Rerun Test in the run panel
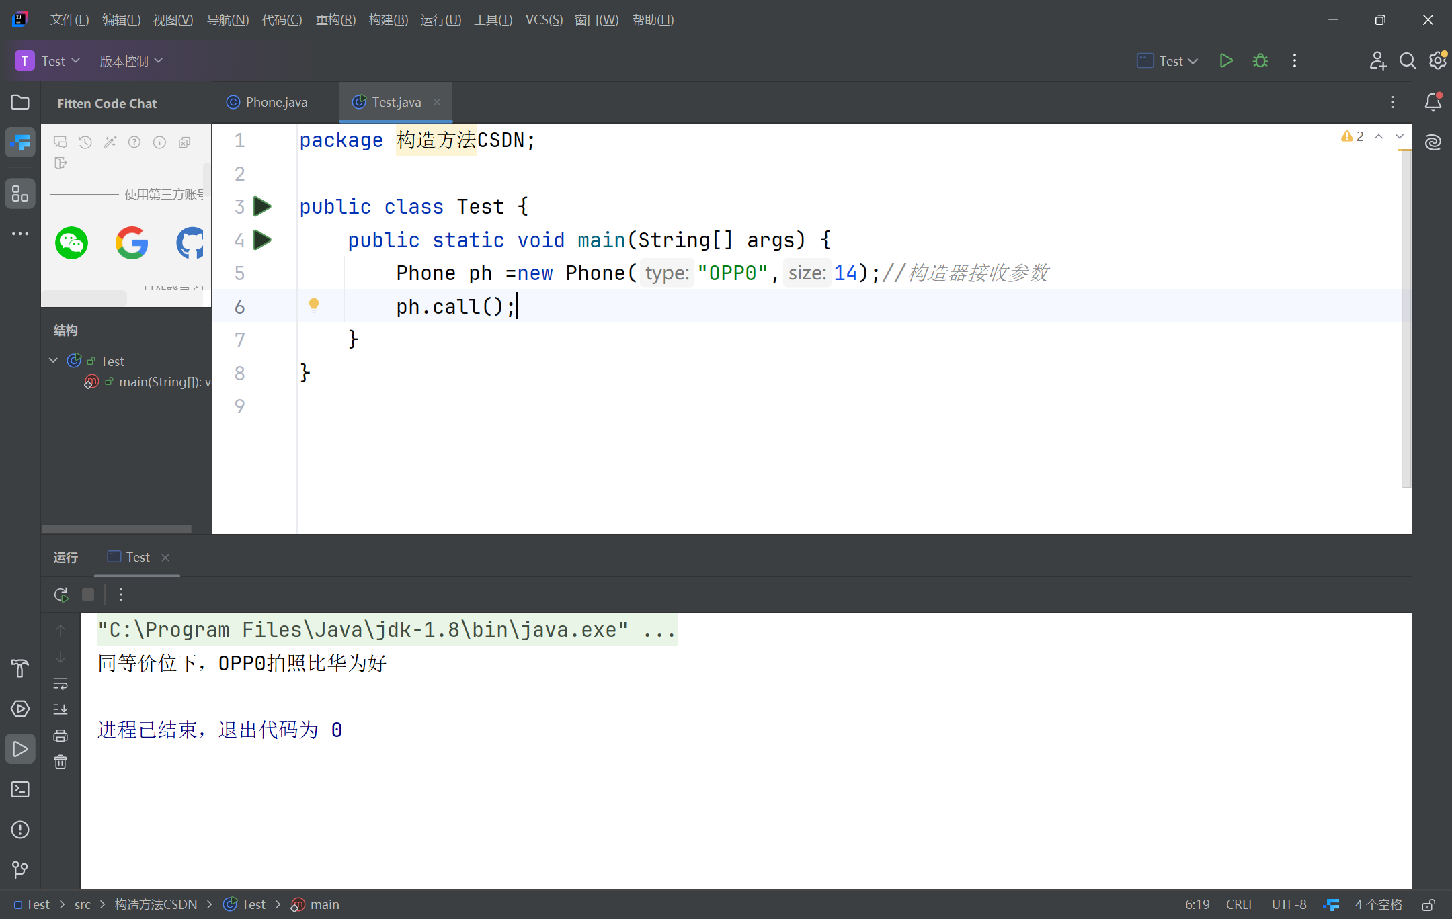 61,595
